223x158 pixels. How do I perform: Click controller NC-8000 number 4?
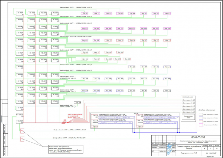[55, 13]
